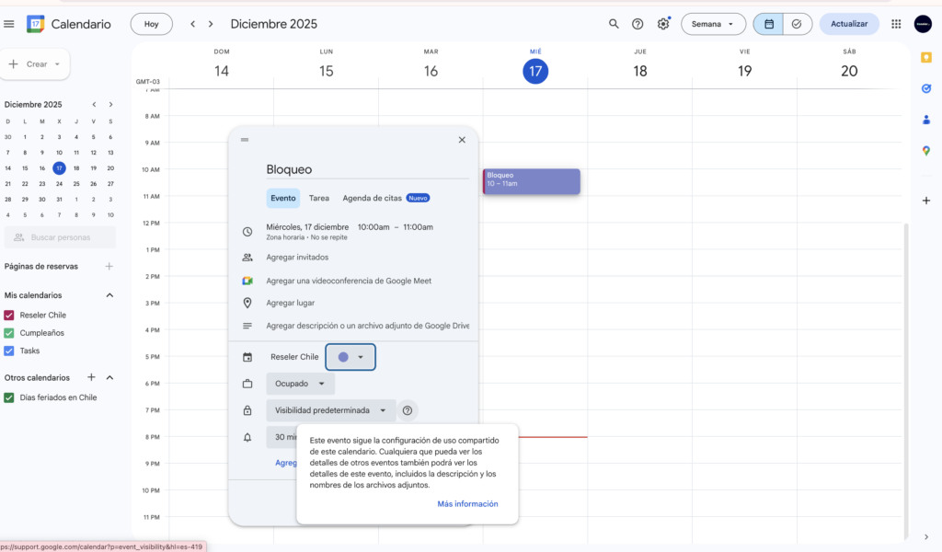Switch to the Tarea tab
Screen dimensions: 942x552
point(318,198)
